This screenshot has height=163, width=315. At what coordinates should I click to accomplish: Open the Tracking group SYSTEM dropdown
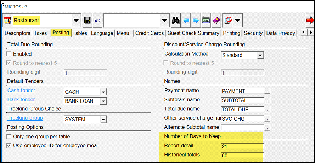[x=103, y=120]
